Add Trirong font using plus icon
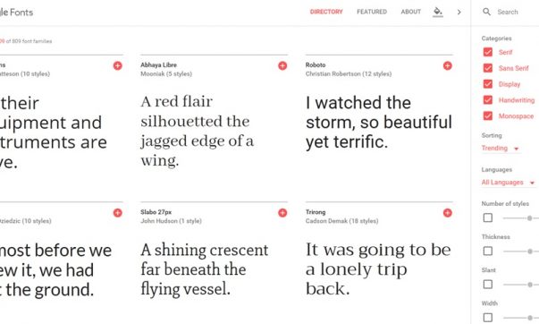The image size is (539, 324). [x=448, y=213]
